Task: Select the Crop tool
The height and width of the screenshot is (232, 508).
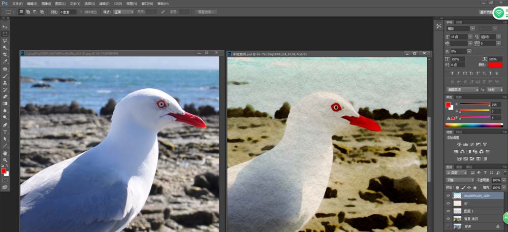Action: coord(5,54)
